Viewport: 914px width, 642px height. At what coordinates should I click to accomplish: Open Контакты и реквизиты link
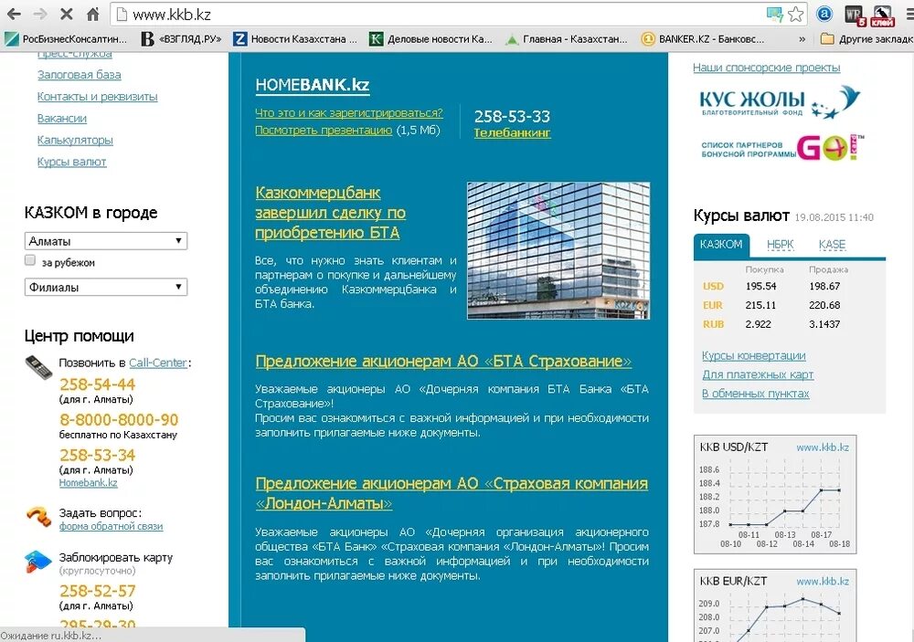[x=98, y=96]
